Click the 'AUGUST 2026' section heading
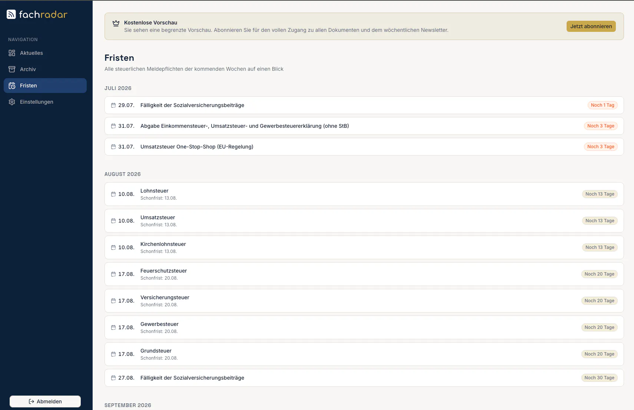This screenshot has width=634, height=410. click(123, 174)
